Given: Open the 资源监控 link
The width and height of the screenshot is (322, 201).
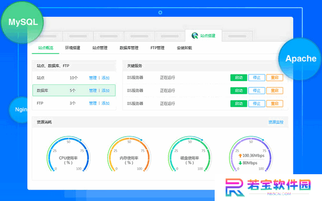Looking at the screenshot, I should point(276,122).
